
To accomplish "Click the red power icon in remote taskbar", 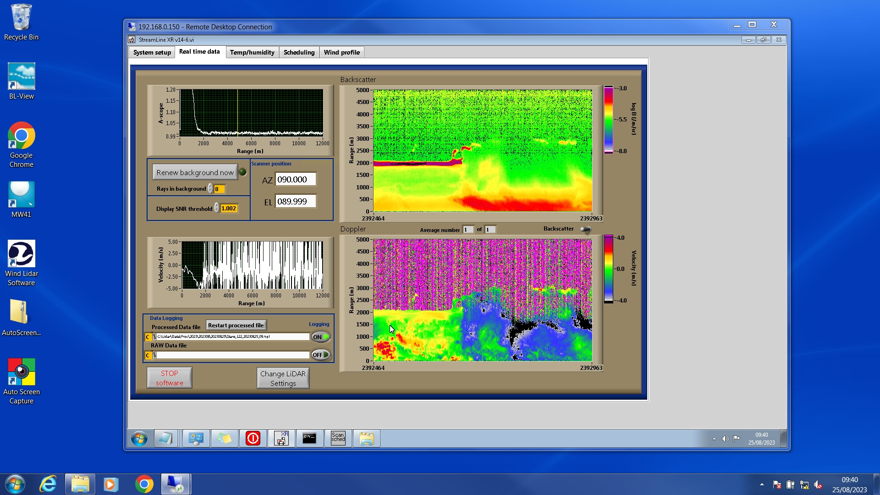I will click(253, 439).
